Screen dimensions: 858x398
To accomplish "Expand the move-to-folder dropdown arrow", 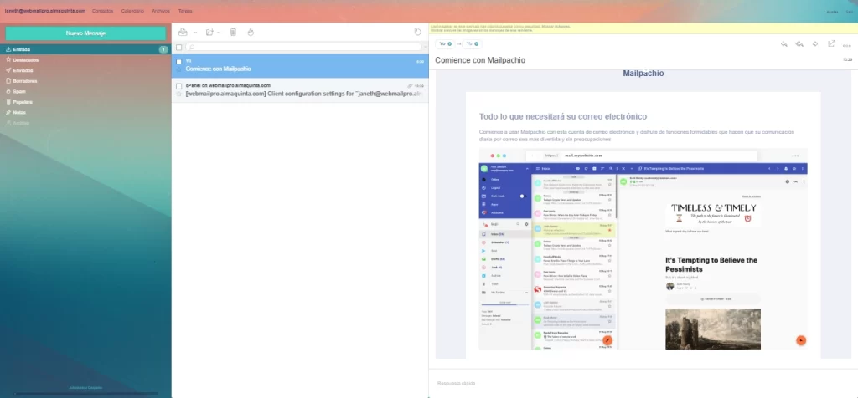I will coord(219,33).
